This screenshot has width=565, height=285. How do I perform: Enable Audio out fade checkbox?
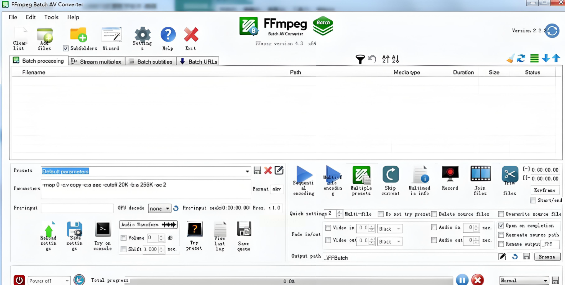coord(434,240)
